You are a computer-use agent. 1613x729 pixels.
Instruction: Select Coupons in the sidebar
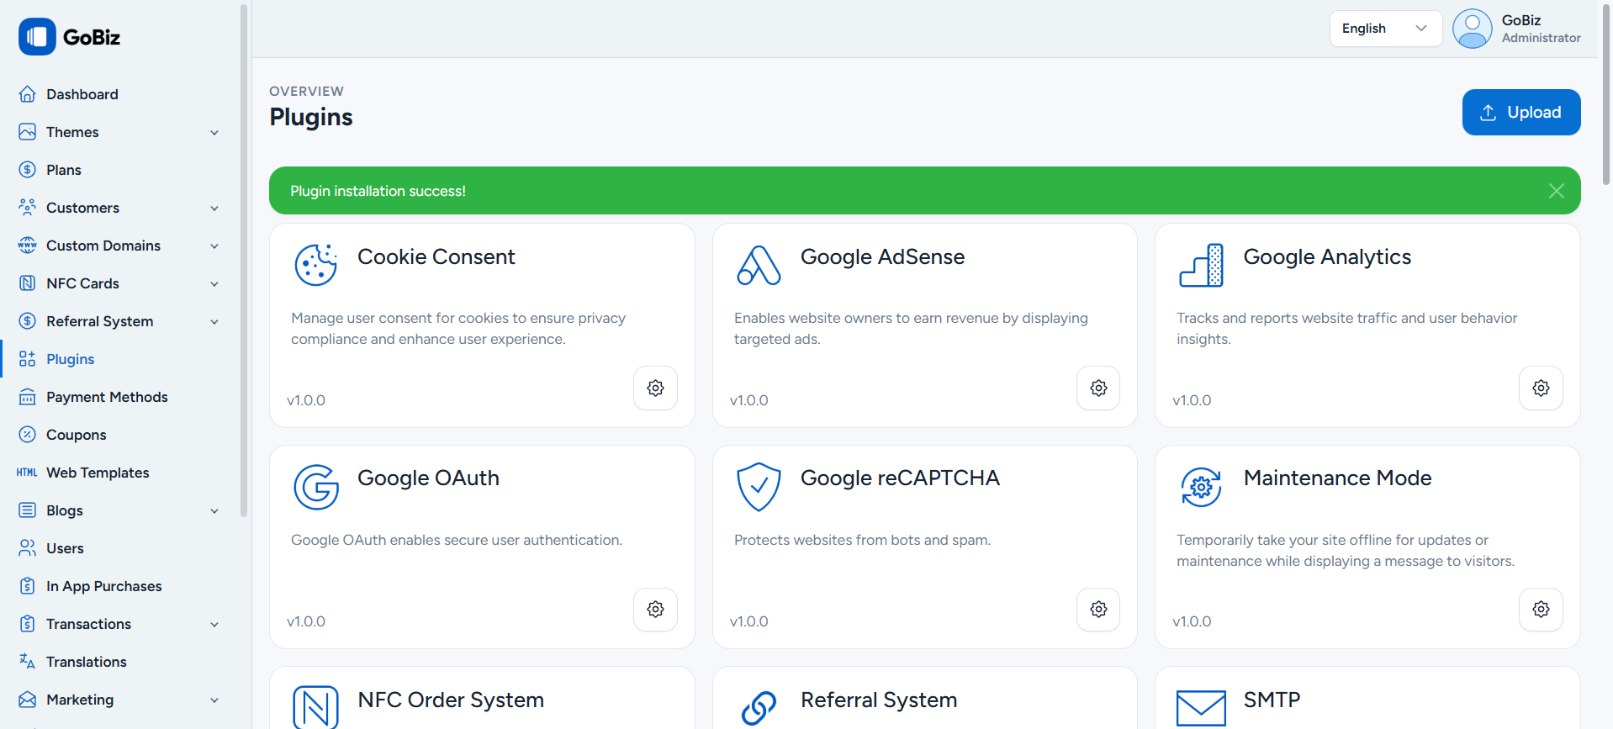(x=76, y=435)
